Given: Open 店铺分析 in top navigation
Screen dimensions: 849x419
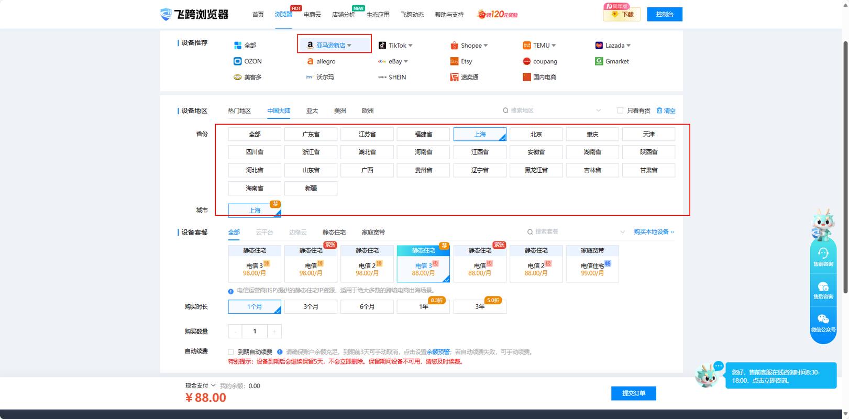Looking at the screenshot, I should (x=344, y=15).
